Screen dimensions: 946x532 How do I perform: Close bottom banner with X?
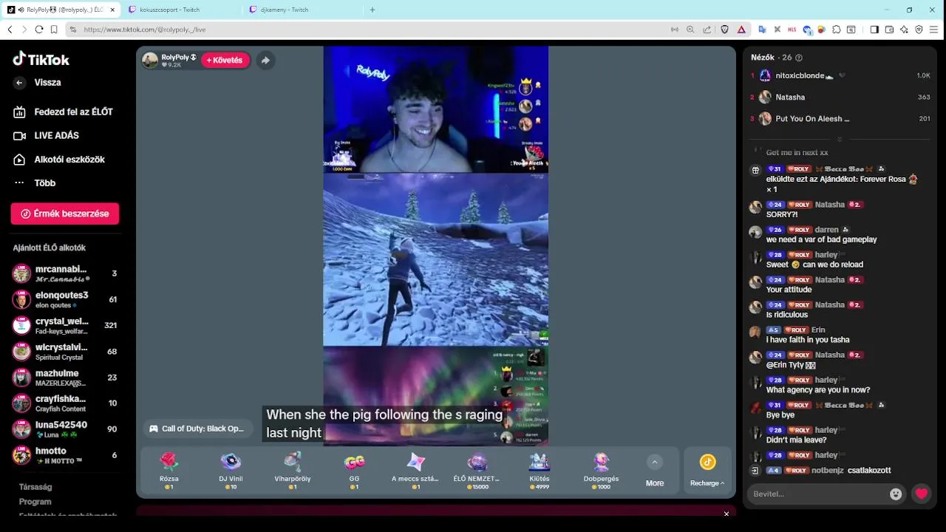click(726, 514)
